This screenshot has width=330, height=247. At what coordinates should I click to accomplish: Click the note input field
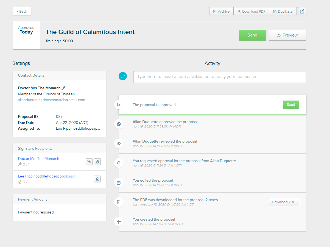[x=220, y=77]
